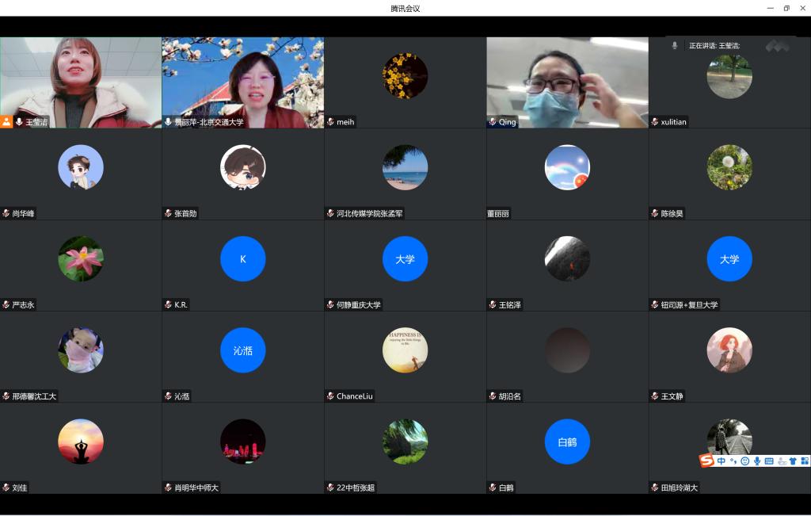Click the blue K avatar of K.R.
This screenshot has height=516, width=811.
tap(243, 258)
